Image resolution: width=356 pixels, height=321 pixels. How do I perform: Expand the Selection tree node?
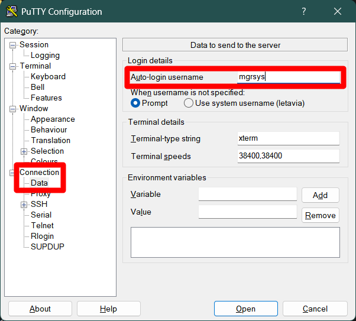coord(24,151)
